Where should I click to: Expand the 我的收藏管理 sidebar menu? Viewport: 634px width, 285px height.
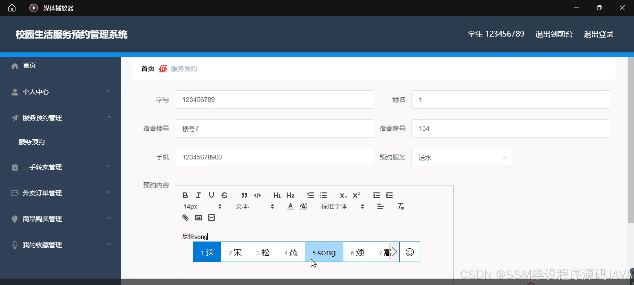coord(60,245)
